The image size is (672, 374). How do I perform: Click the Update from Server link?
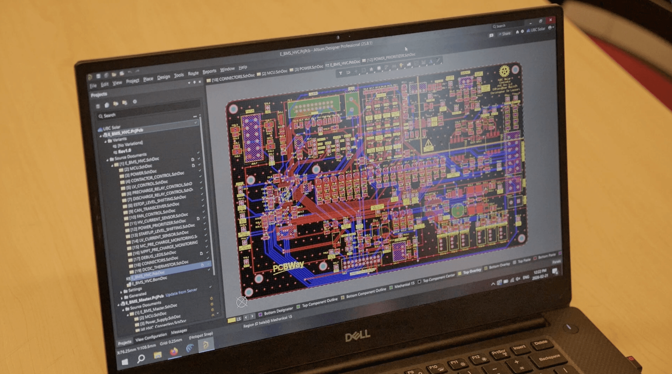coord(181,293)
